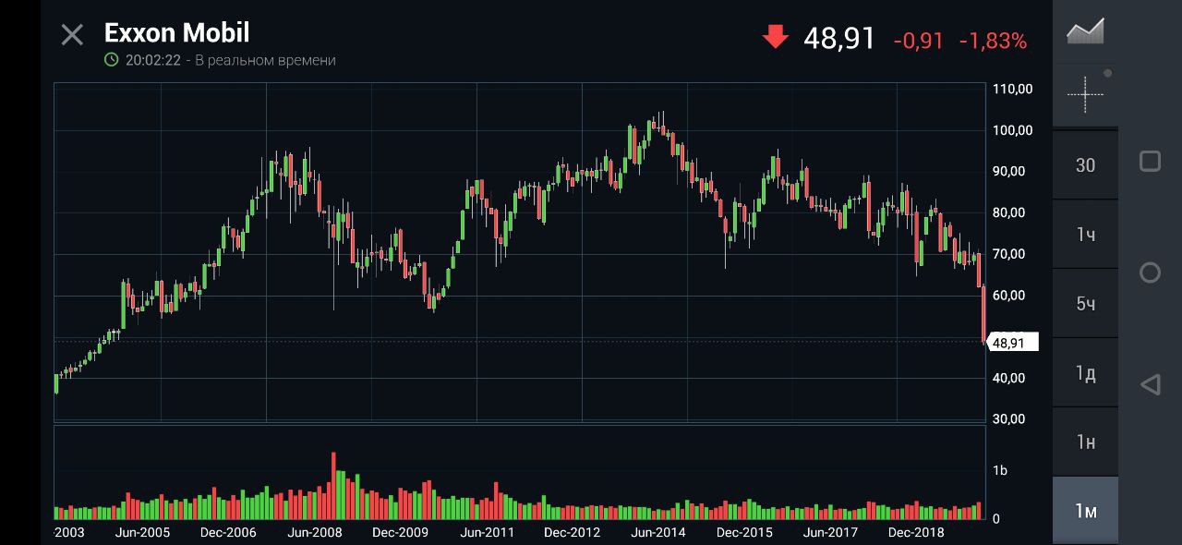
Task: Tap the Jun-2011 date label
Action: [487, 533]
